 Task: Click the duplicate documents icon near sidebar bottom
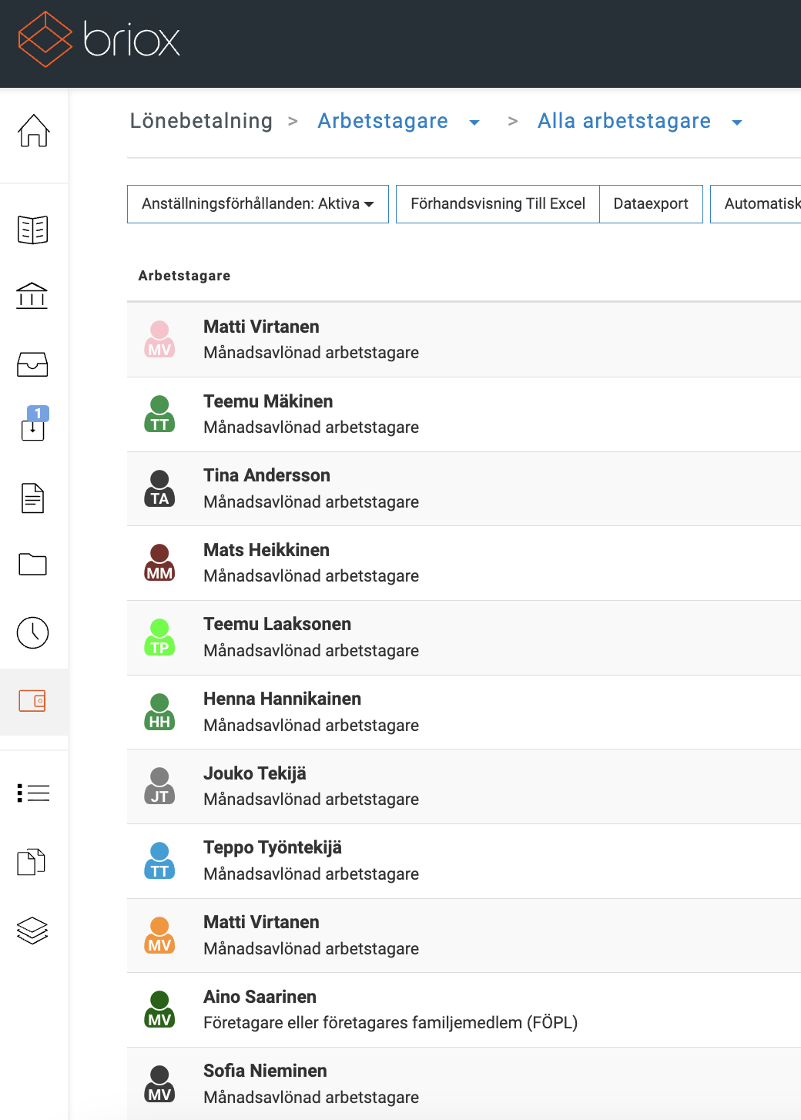click(x=33, y=862)
